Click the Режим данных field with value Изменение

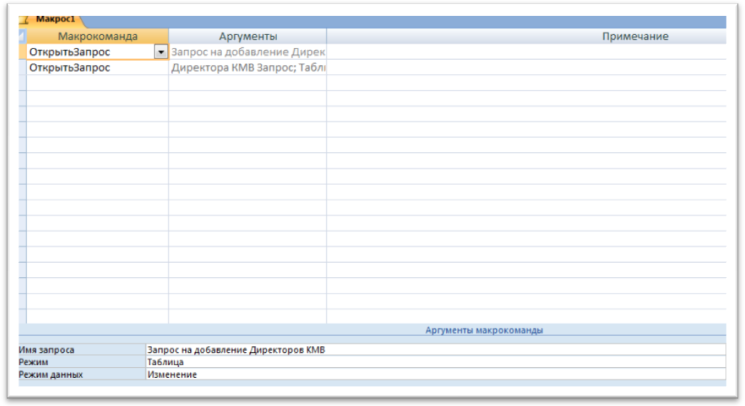pos(436,374)
